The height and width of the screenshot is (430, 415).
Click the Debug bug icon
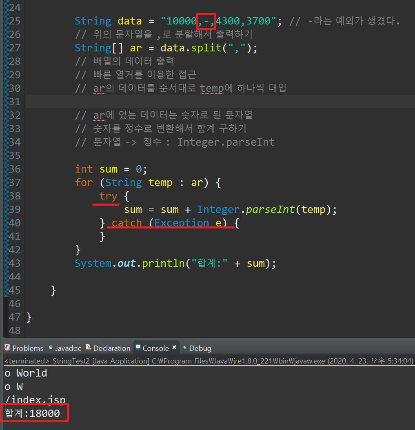[x=185, y=348]
